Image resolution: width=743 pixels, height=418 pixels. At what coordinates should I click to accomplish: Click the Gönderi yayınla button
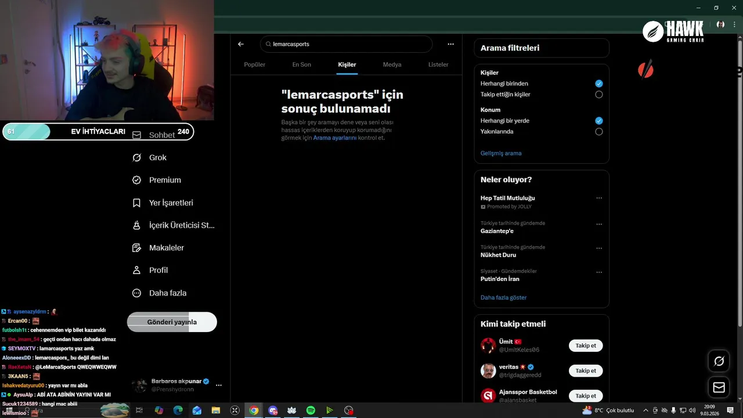(x=172, y=322)
